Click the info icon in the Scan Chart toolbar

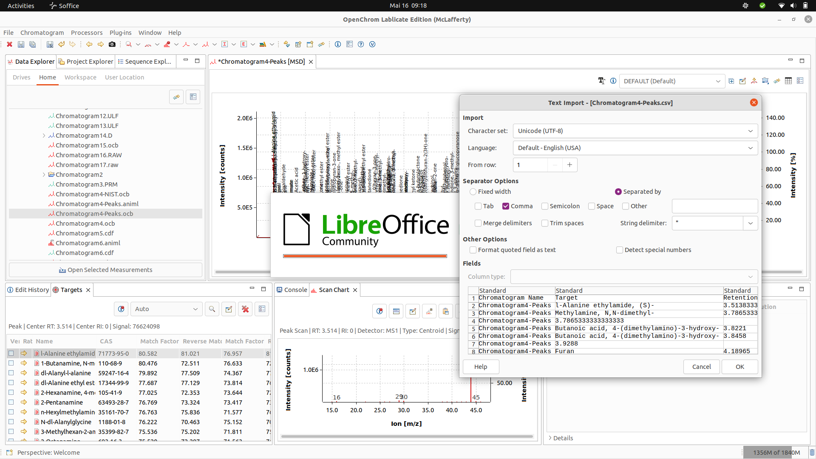tap(379, 311)
